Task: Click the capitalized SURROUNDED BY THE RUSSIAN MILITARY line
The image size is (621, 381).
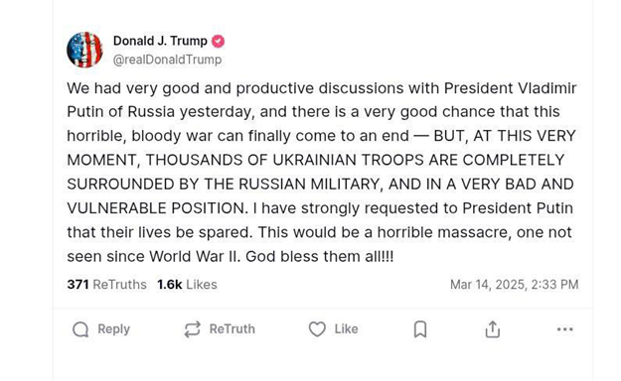Action: 320,184
